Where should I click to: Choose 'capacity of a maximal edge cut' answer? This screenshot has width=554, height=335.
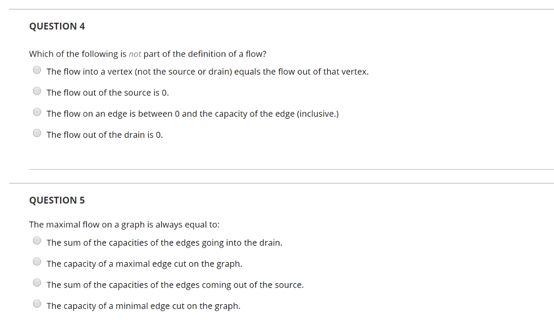[37, 262]
